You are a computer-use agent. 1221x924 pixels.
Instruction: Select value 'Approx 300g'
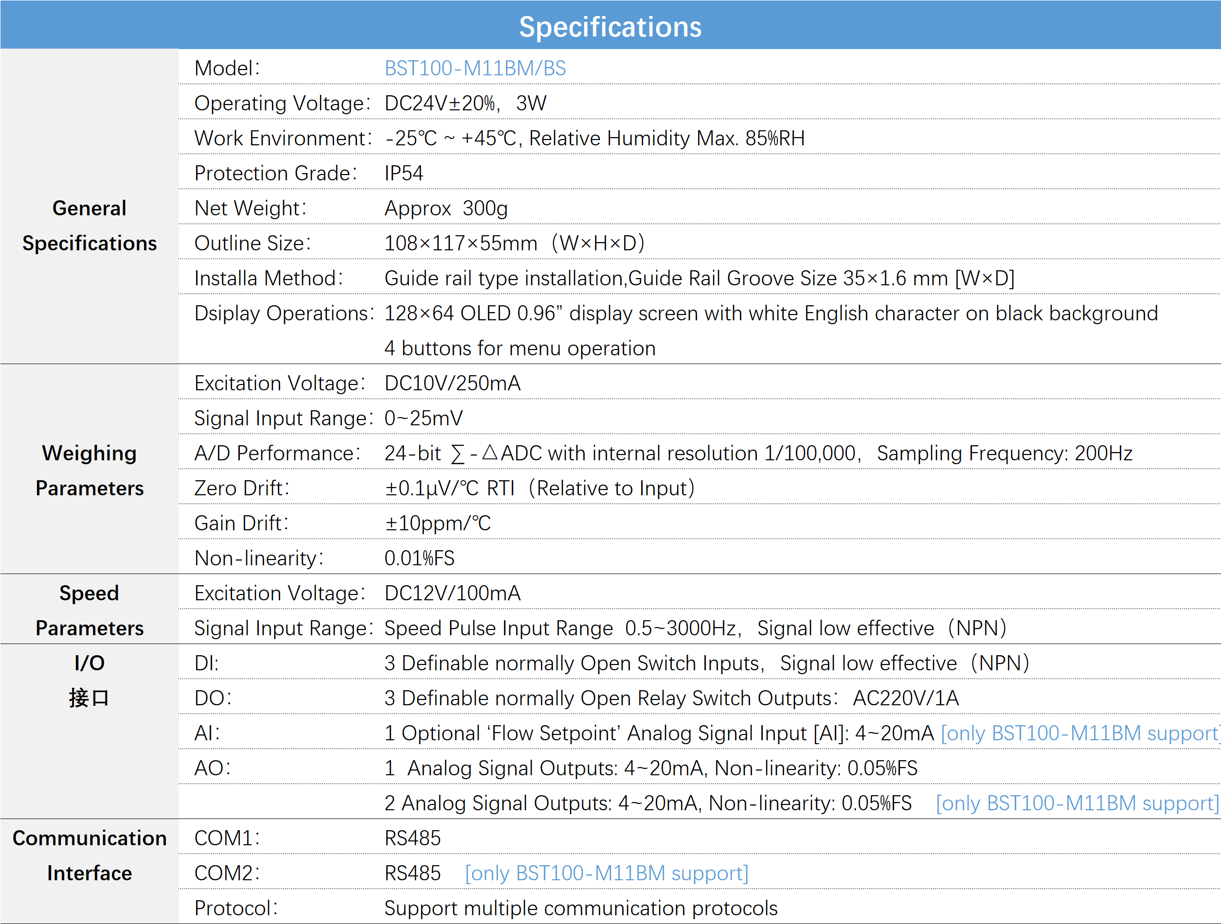[x=446, y=208]
